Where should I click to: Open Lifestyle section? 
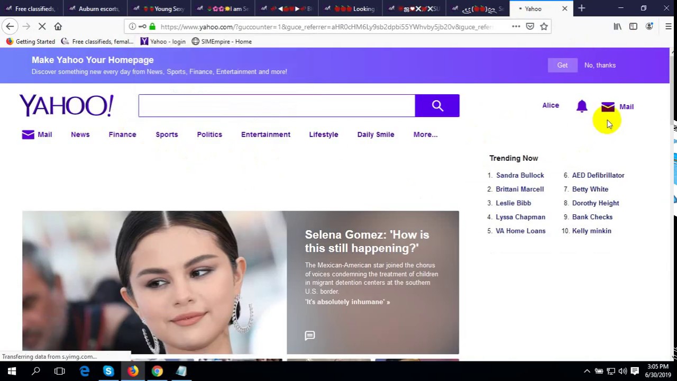[324, 134]
